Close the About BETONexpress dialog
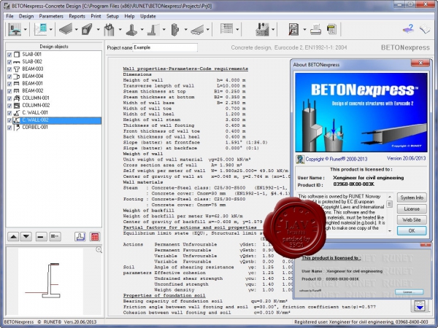Viewport: 438px width, 328px height. (420, 63)
